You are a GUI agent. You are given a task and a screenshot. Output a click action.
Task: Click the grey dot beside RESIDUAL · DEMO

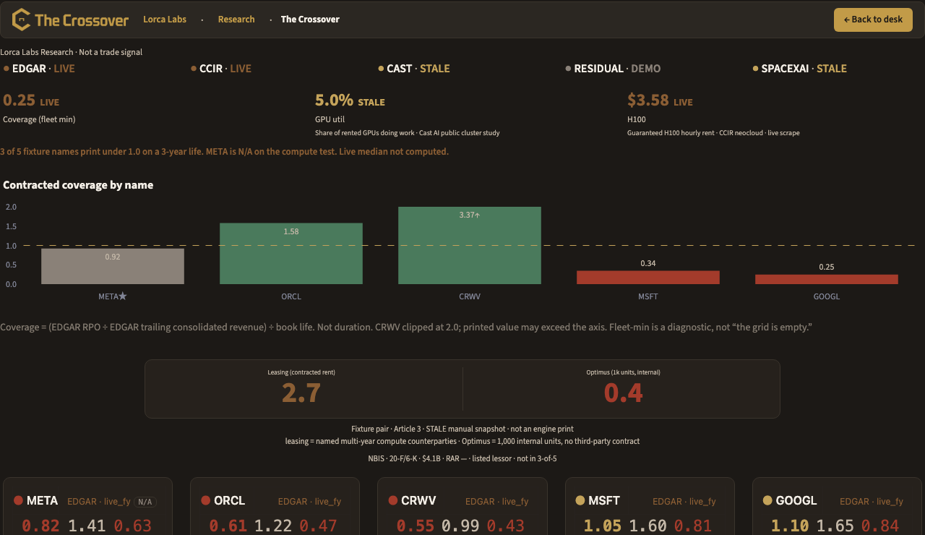tap(568, 69)
